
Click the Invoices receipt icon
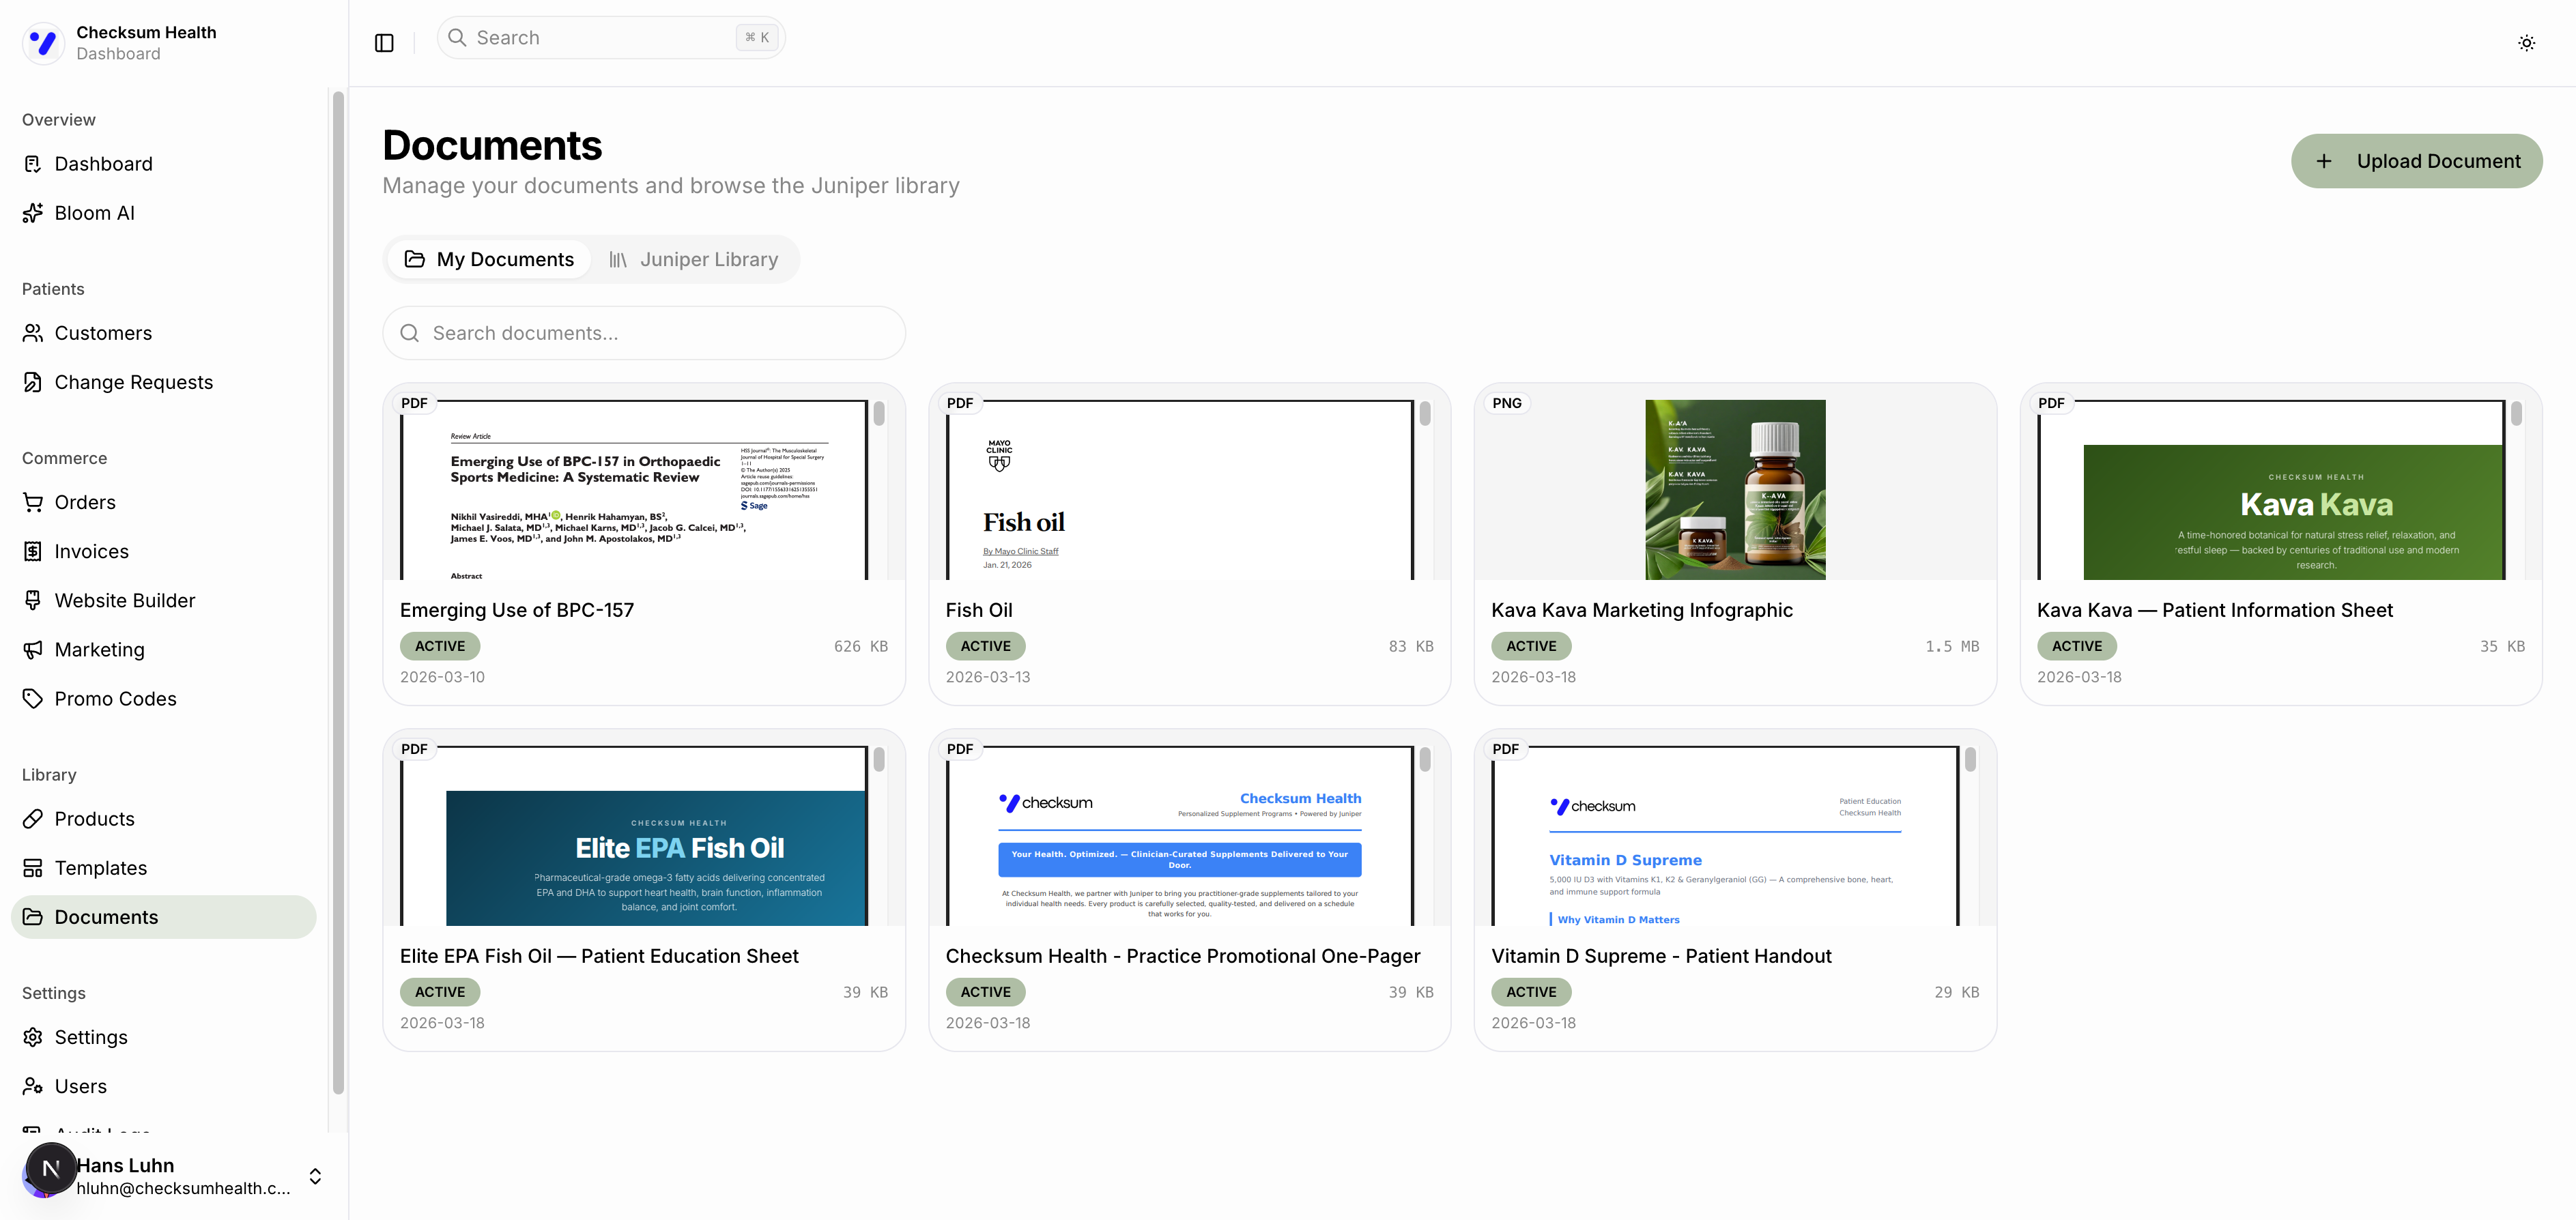point(33,551)
